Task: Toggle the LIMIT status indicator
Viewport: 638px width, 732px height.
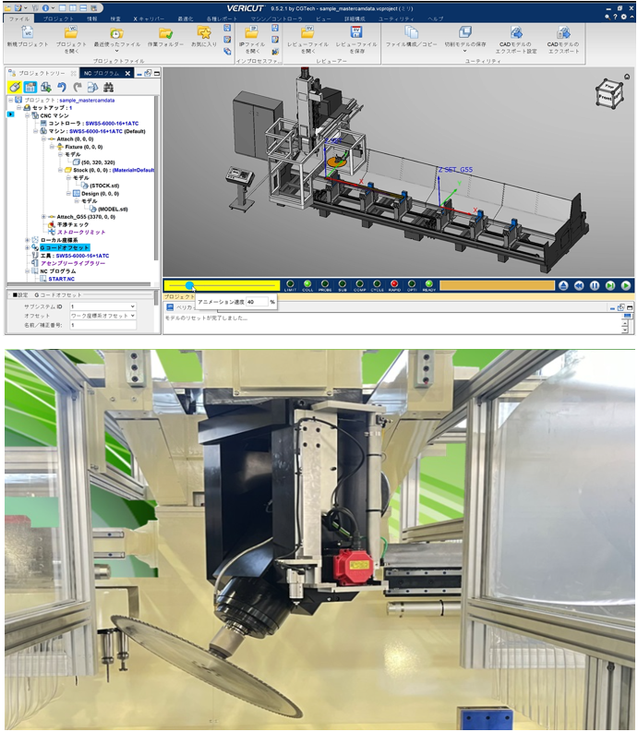Action: pyautogui.click(x=290, y=283)
